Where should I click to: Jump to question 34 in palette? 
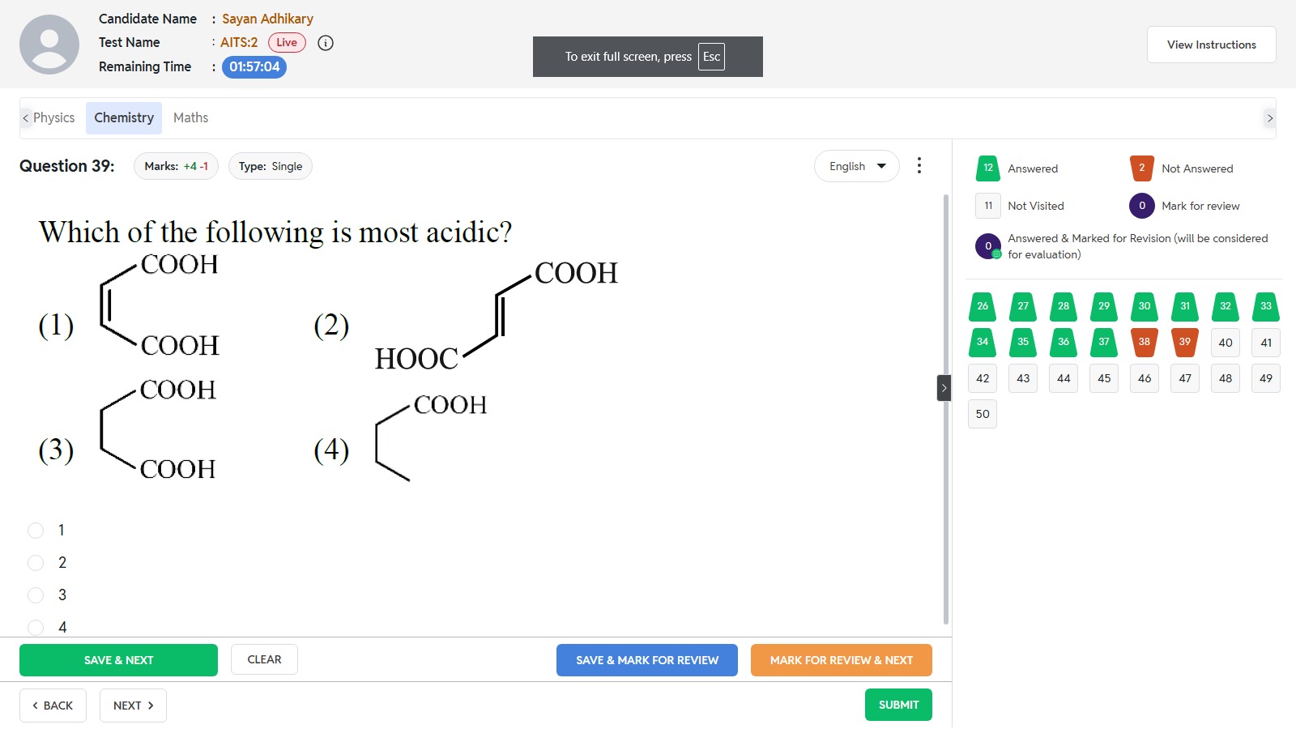coord(983,342)
